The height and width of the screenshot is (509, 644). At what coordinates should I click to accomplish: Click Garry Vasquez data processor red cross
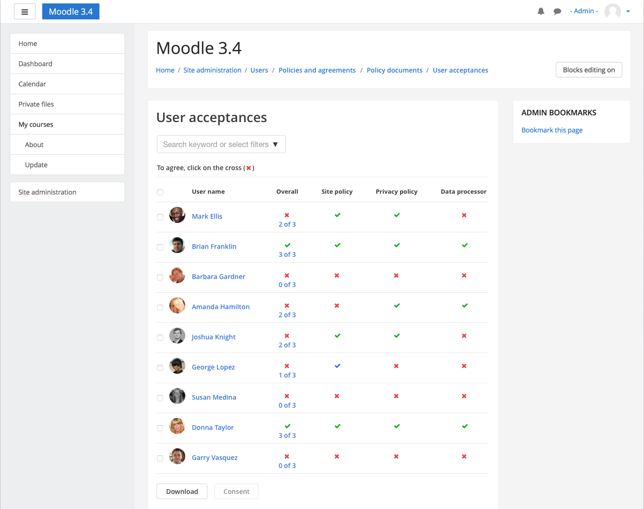coord(464,457)
